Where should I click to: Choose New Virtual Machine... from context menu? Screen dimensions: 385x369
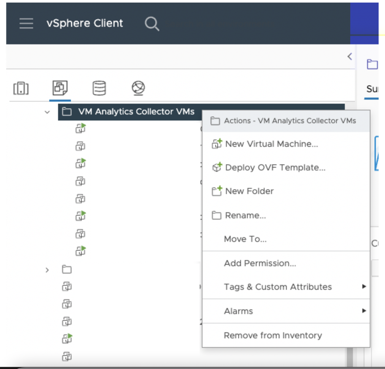pos(286,144)
